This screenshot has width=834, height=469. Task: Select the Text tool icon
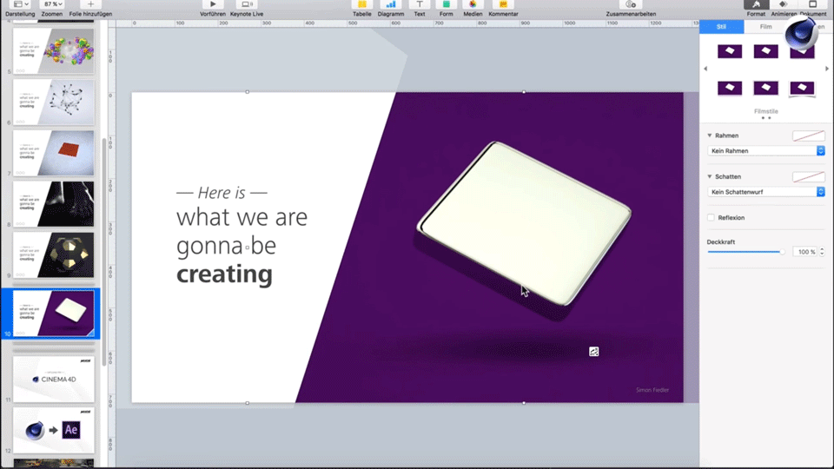tap(420, 4)
